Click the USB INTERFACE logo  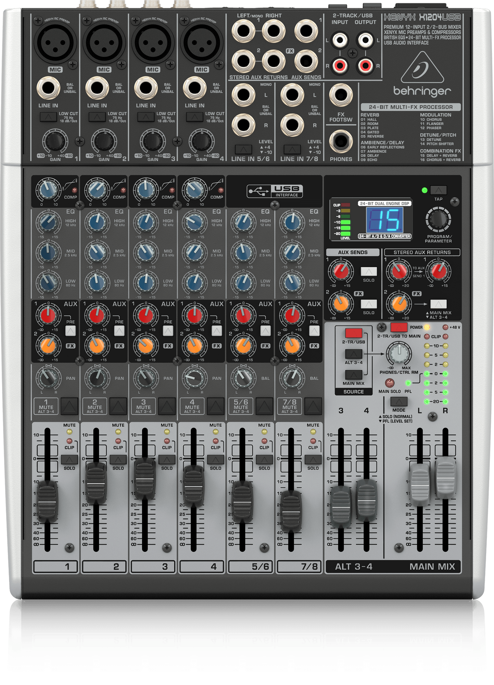(x=275, y=191)
